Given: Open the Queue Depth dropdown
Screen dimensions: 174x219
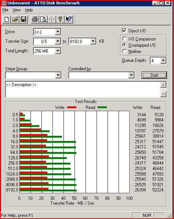Looking at the screenshot, I should coord(163,60).
